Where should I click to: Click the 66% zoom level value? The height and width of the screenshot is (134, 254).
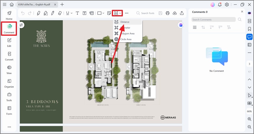click(x=249, y=111)
